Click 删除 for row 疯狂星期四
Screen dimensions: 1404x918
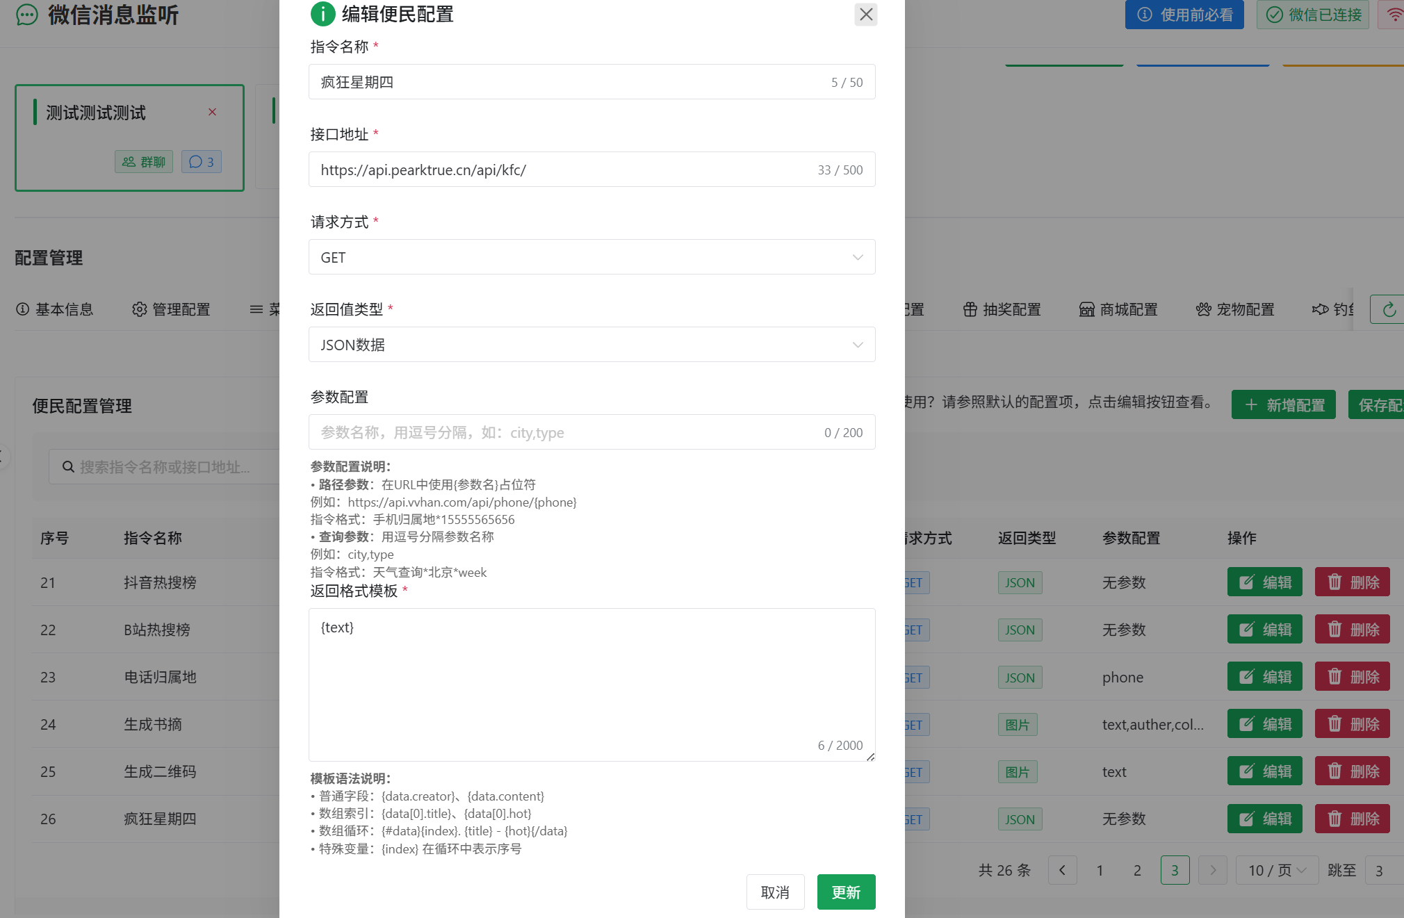1353,819
